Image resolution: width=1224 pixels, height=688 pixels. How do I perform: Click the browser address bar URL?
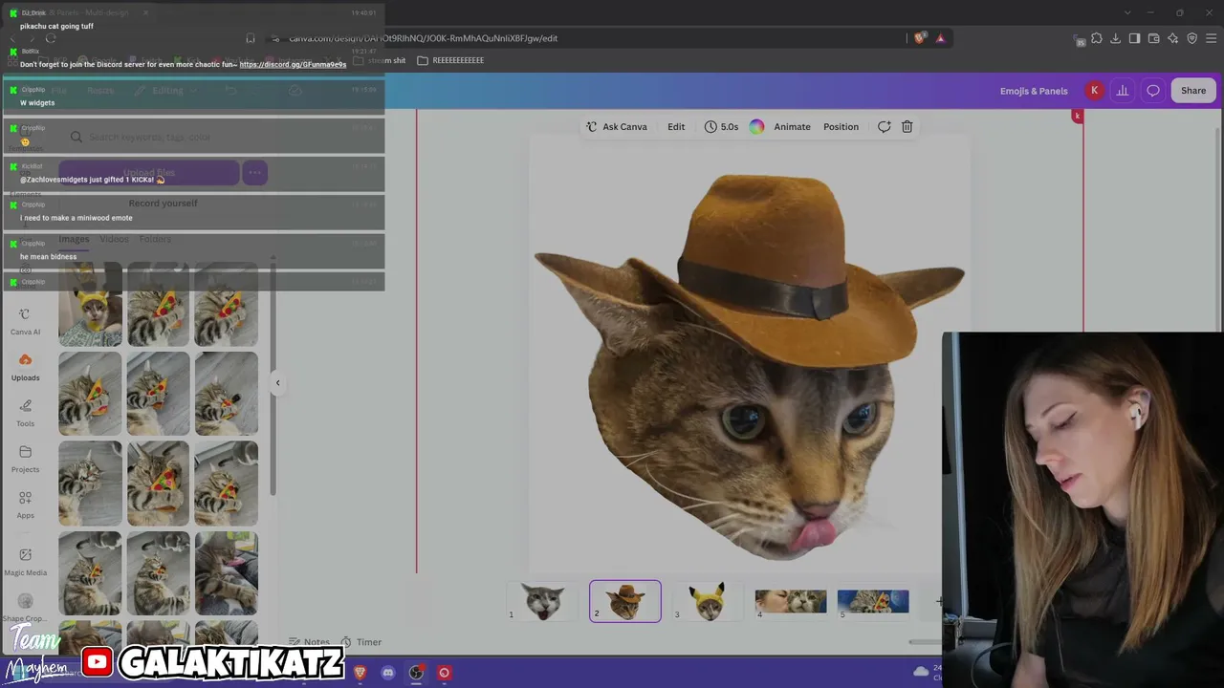(423, 38)
